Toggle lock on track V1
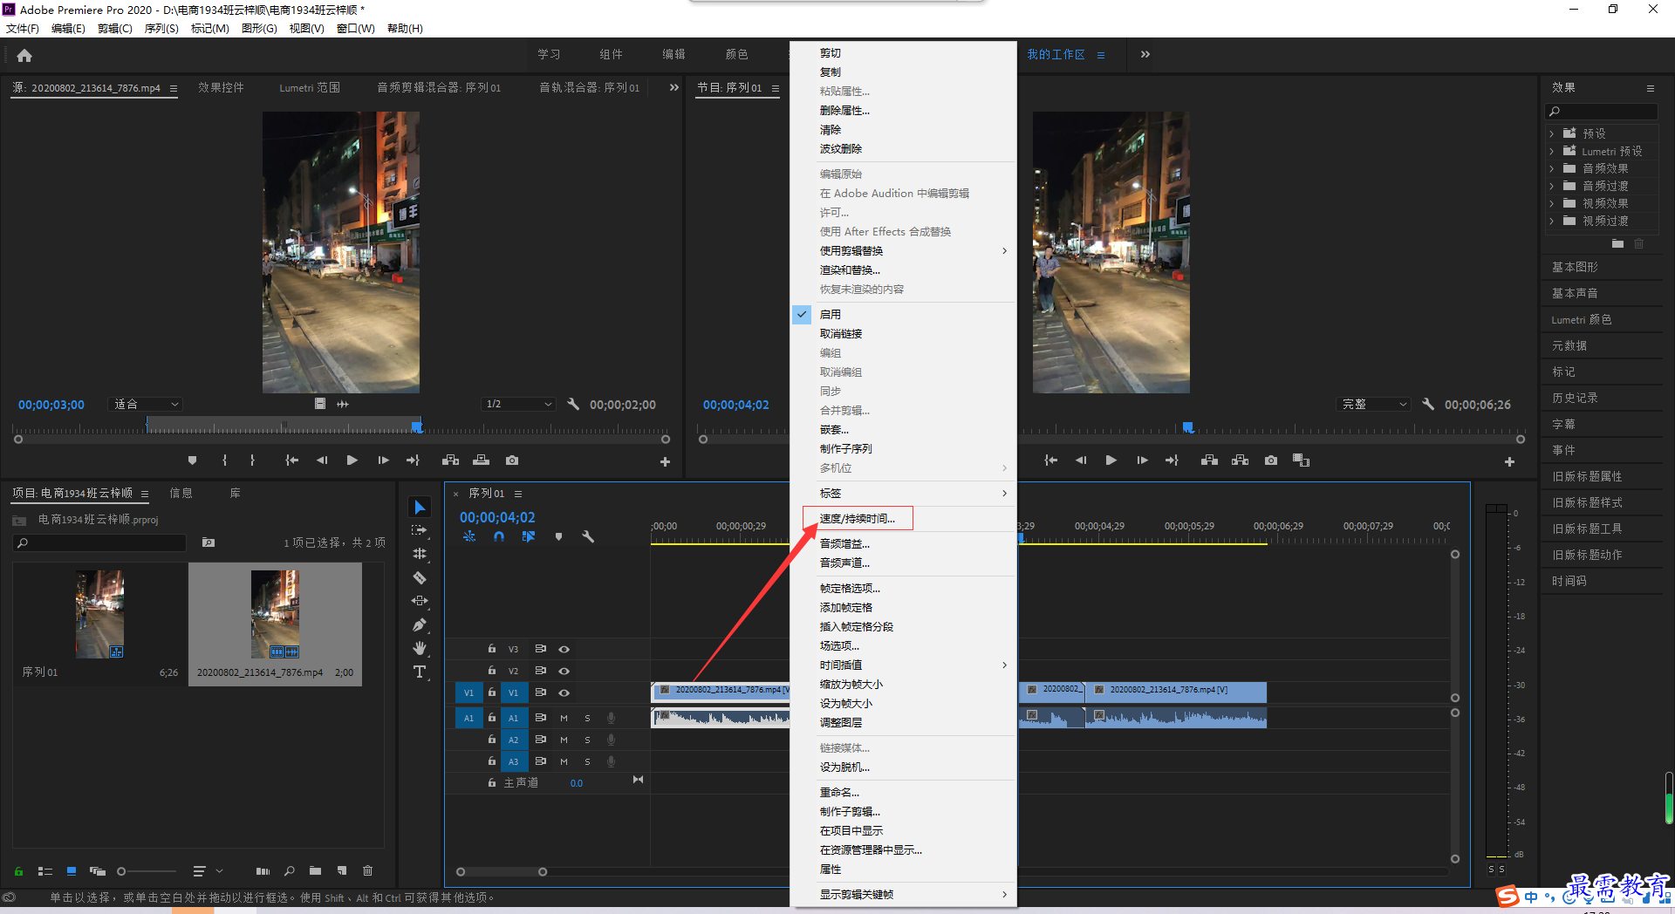1675x914 pixels. (491, 692)
